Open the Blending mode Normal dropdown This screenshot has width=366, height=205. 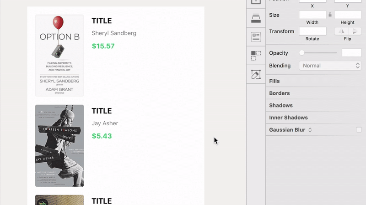coord(330,66)
